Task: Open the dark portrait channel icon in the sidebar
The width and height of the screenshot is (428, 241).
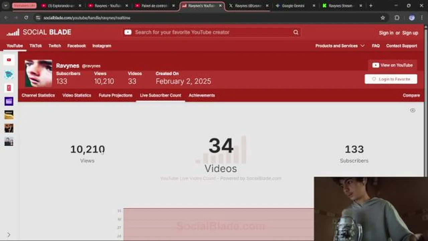Action: point(9,128)
